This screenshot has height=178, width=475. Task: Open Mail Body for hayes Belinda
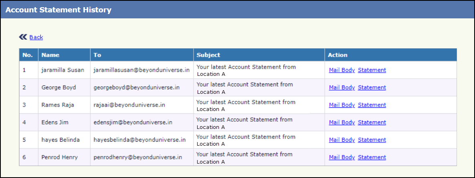(x=342, y=140)
